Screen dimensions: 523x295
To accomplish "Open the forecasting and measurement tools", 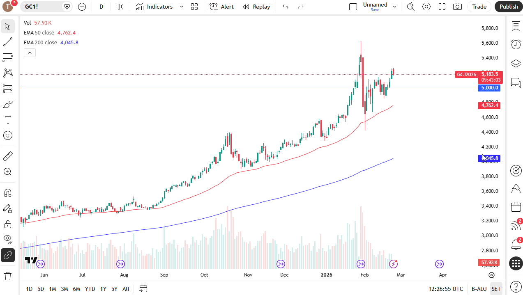I will point(7,89).
